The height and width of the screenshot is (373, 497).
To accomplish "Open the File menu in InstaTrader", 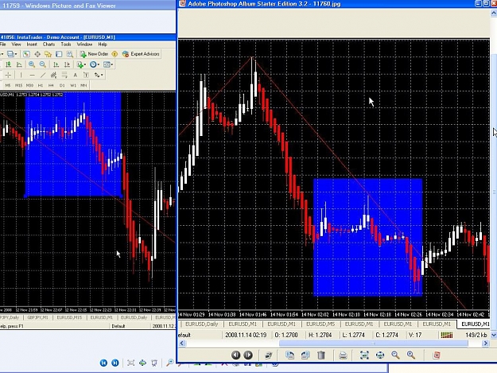I will coord(3,45).
